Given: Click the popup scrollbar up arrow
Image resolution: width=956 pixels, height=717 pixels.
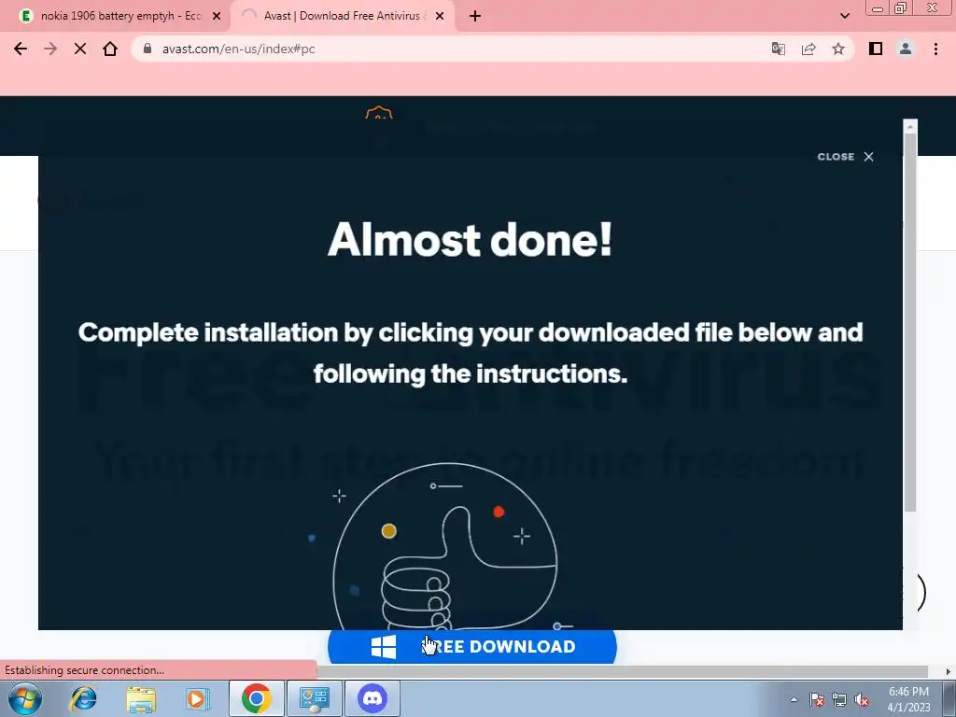Looking at the screenshot, I should [909, 126].
